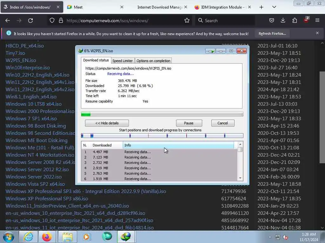
Task: Pause the W2PIS_EN.iso download
Action: (x=189, y=123)
